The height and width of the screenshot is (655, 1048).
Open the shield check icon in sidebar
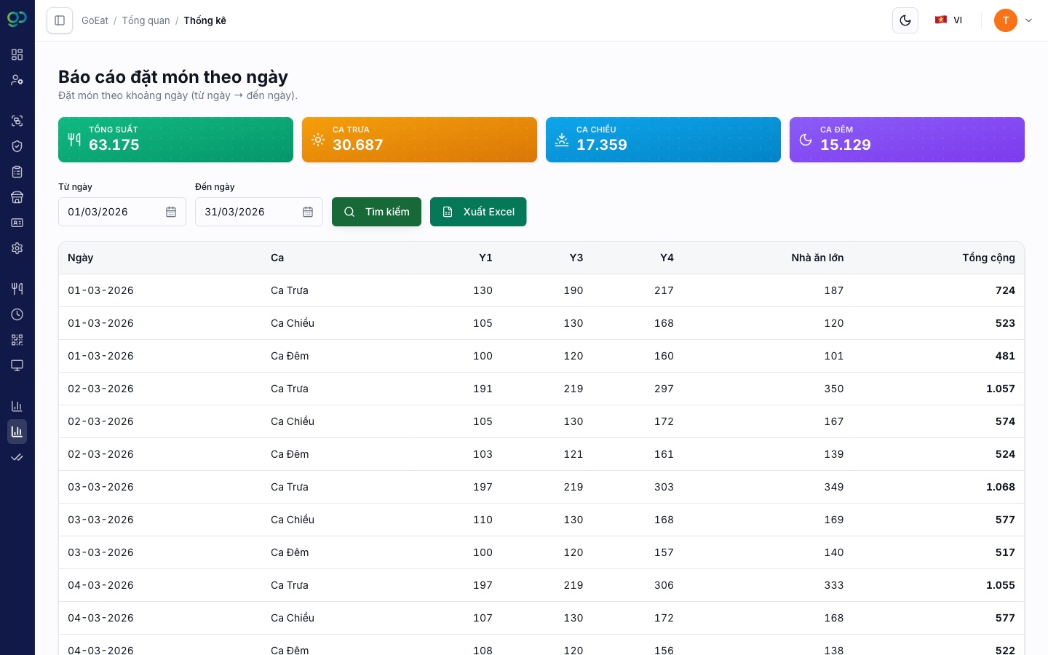pyautogui.click(x=17, y=146)
